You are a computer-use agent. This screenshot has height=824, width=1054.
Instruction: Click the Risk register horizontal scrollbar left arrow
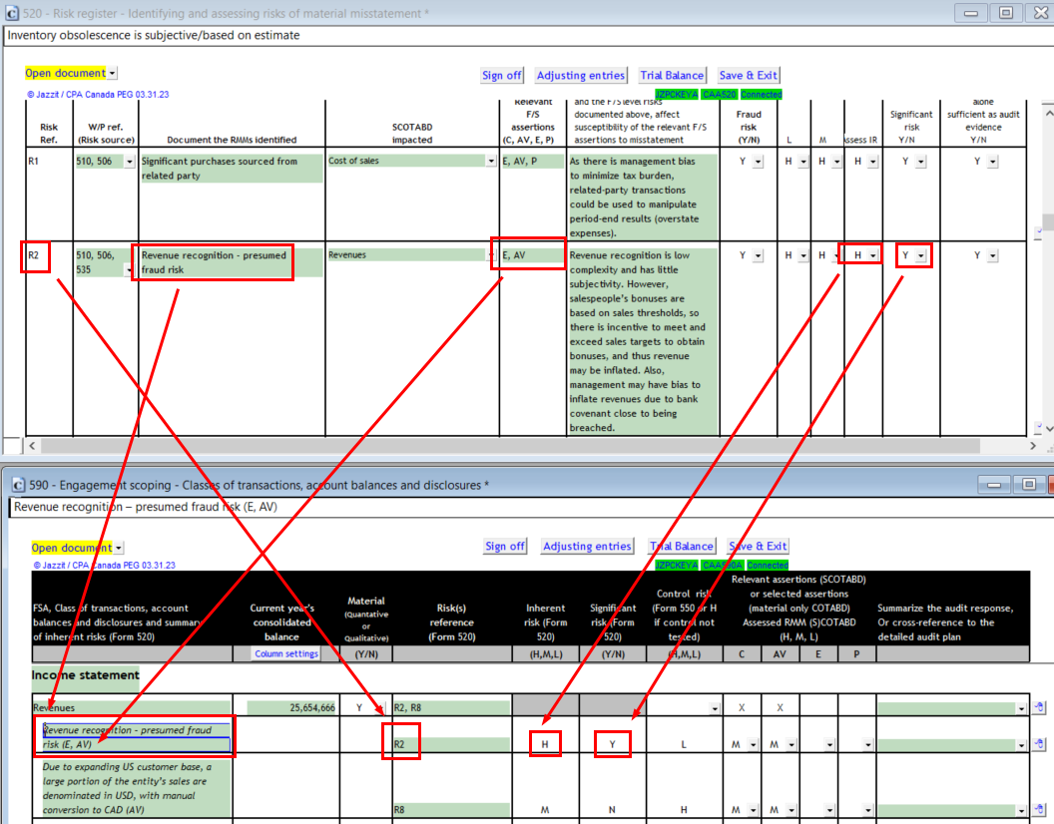coord(31,446)
